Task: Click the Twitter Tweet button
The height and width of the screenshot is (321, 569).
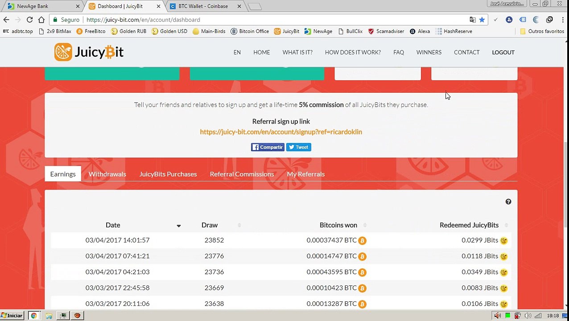Action: [x=299, y=147]
